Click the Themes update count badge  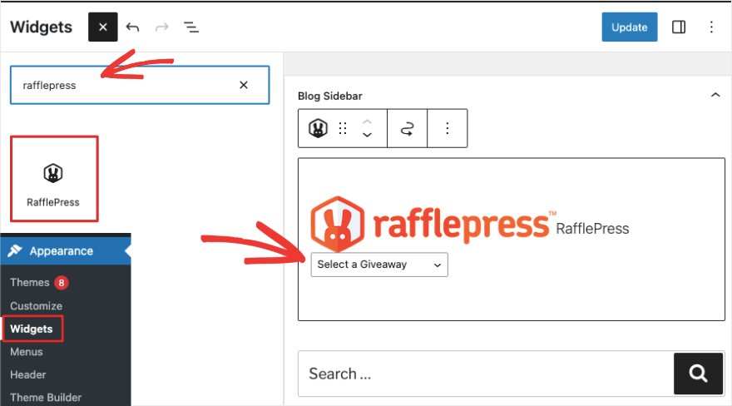pyautogui.click(x=62, y=282)
